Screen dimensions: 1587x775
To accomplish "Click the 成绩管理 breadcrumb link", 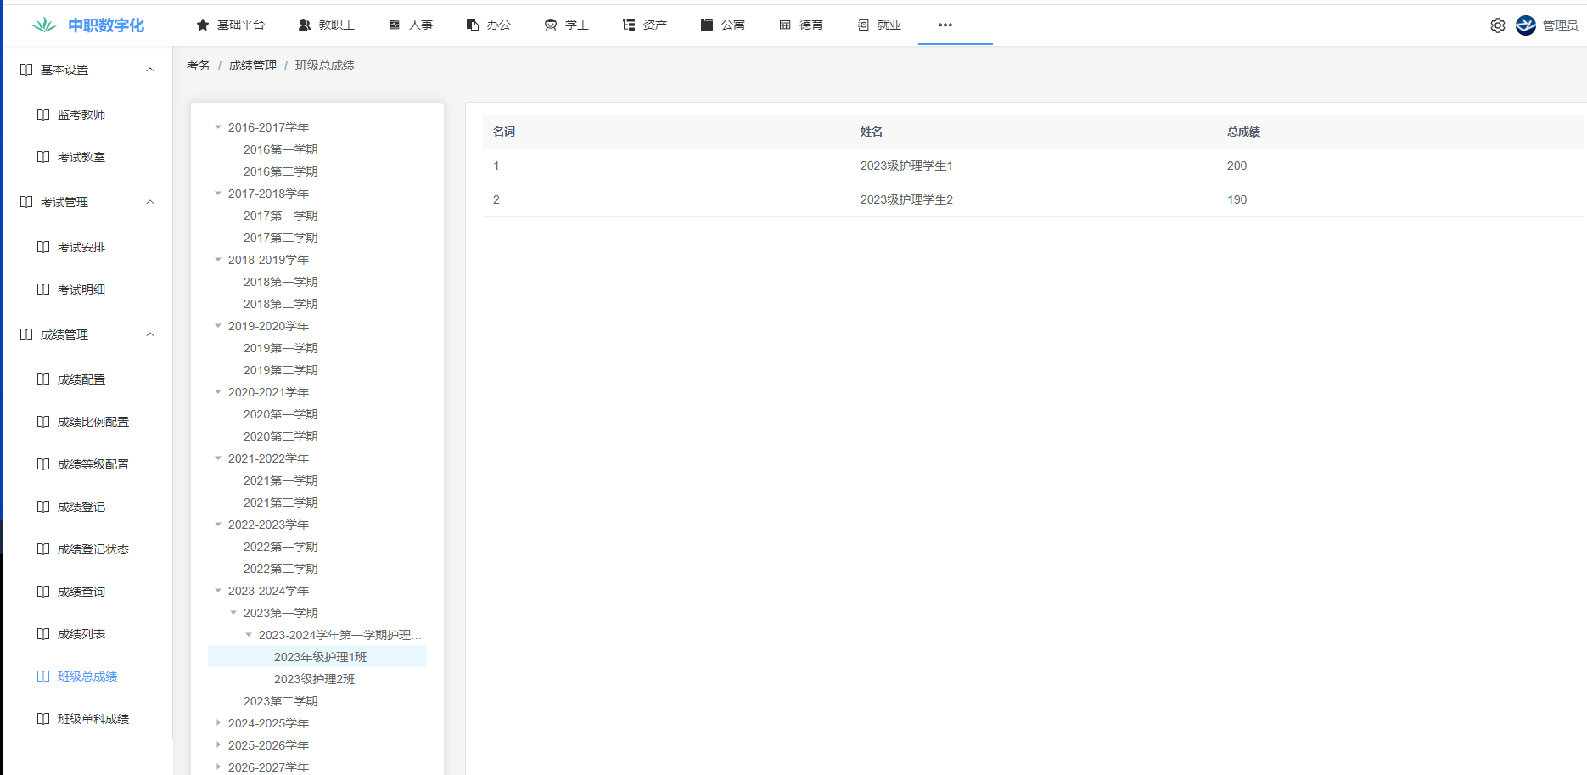I will click(252, 65).
